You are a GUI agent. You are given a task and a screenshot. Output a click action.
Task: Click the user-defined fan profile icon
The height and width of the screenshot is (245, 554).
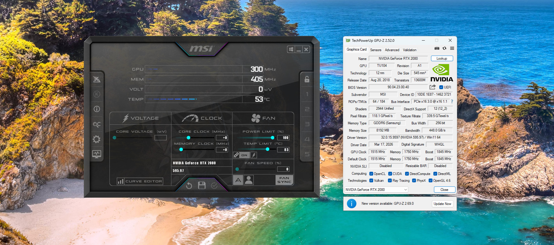249,180
